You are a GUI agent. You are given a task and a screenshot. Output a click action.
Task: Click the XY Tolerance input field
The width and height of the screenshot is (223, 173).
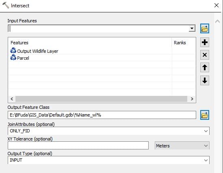78,145
